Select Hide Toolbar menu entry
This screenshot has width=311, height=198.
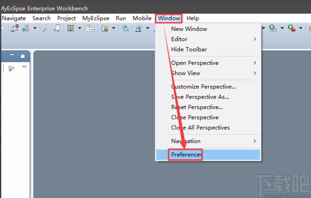(208, 49)
